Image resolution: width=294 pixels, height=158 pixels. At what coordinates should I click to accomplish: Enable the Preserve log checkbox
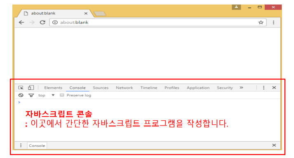pyautogui.click(x=62, y=95)
